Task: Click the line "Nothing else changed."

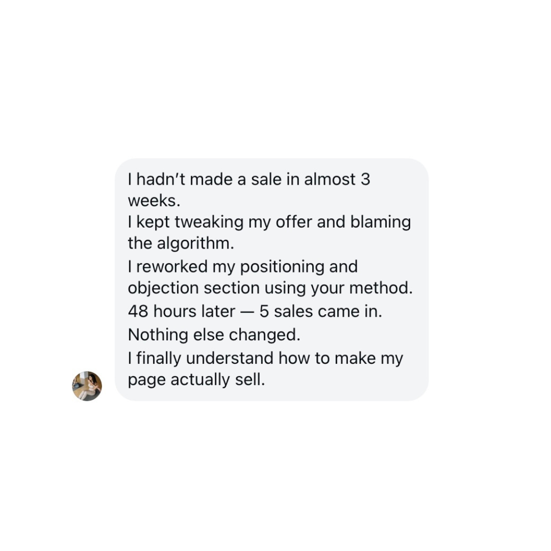Action: [x=214, y=335]
